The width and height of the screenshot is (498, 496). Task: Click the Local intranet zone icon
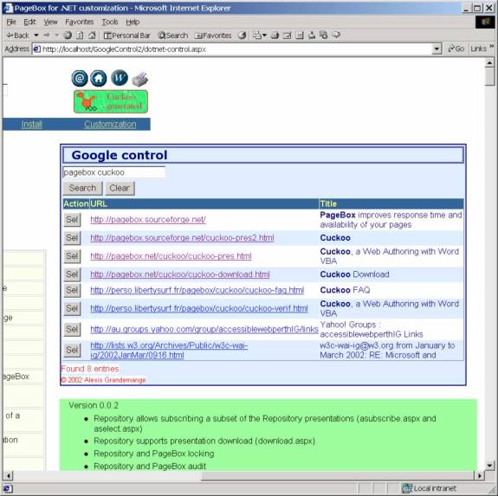coord(406,488)
